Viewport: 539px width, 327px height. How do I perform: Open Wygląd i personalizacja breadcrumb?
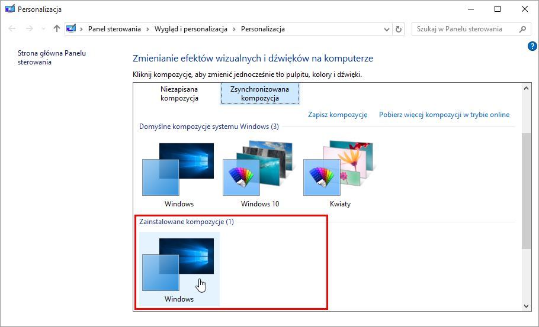191,29
